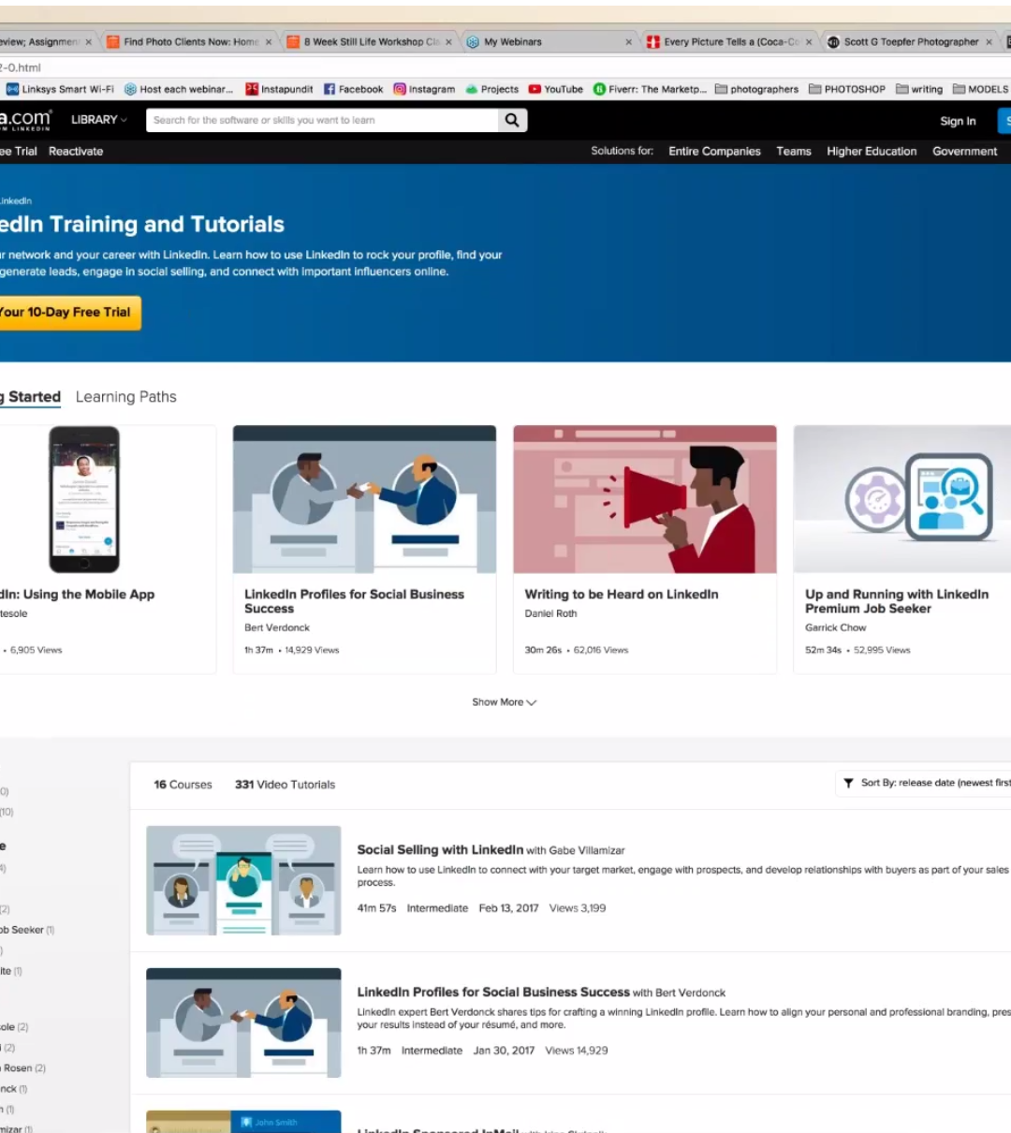Expand the LIBRARY dropdown menu

99,120
